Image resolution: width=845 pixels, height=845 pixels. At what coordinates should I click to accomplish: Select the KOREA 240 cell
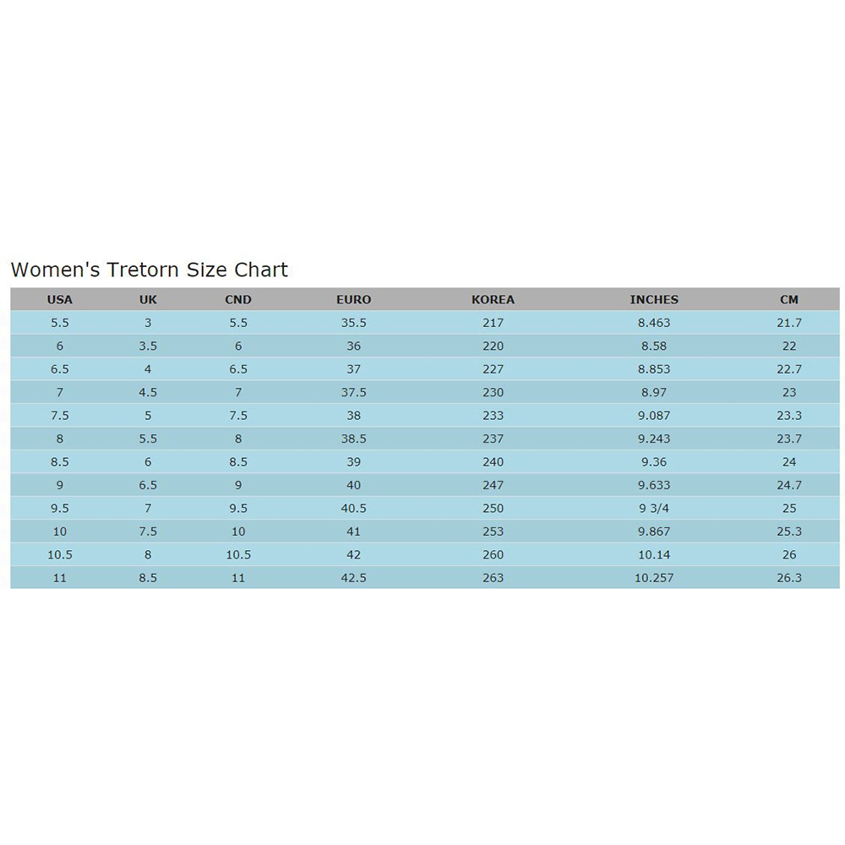click(x=493, y=461)
